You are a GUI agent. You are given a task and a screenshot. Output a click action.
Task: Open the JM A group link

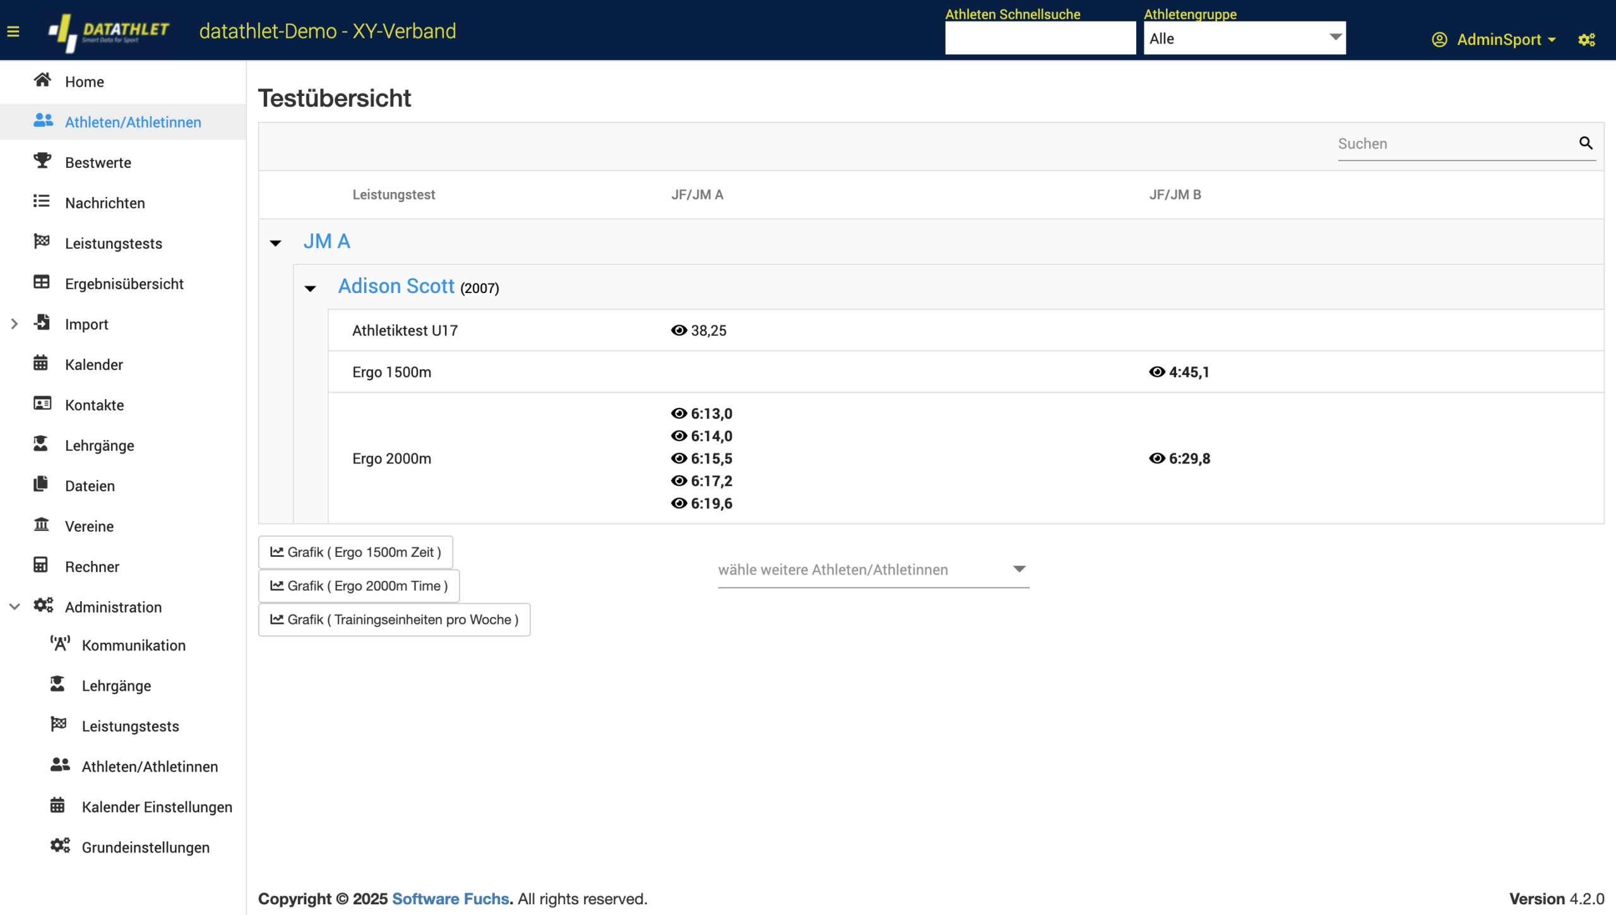tap(326, 241)
